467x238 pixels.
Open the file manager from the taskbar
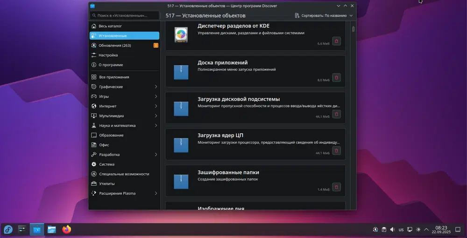51,230
